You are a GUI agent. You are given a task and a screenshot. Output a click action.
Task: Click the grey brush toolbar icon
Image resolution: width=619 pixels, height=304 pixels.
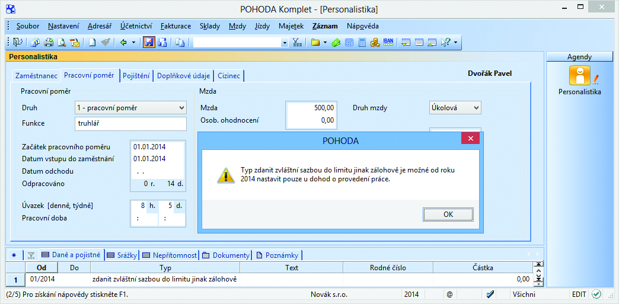point(106,42)
